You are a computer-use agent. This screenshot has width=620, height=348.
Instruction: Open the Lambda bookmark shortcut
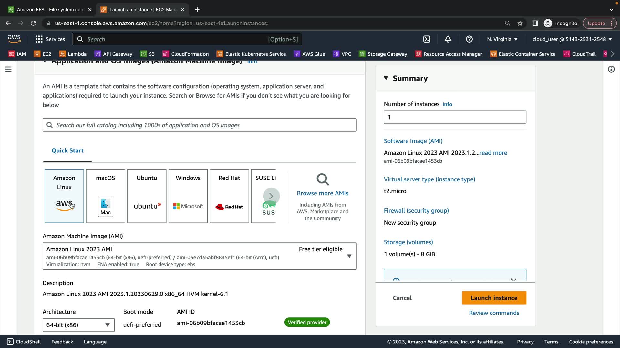73,54
